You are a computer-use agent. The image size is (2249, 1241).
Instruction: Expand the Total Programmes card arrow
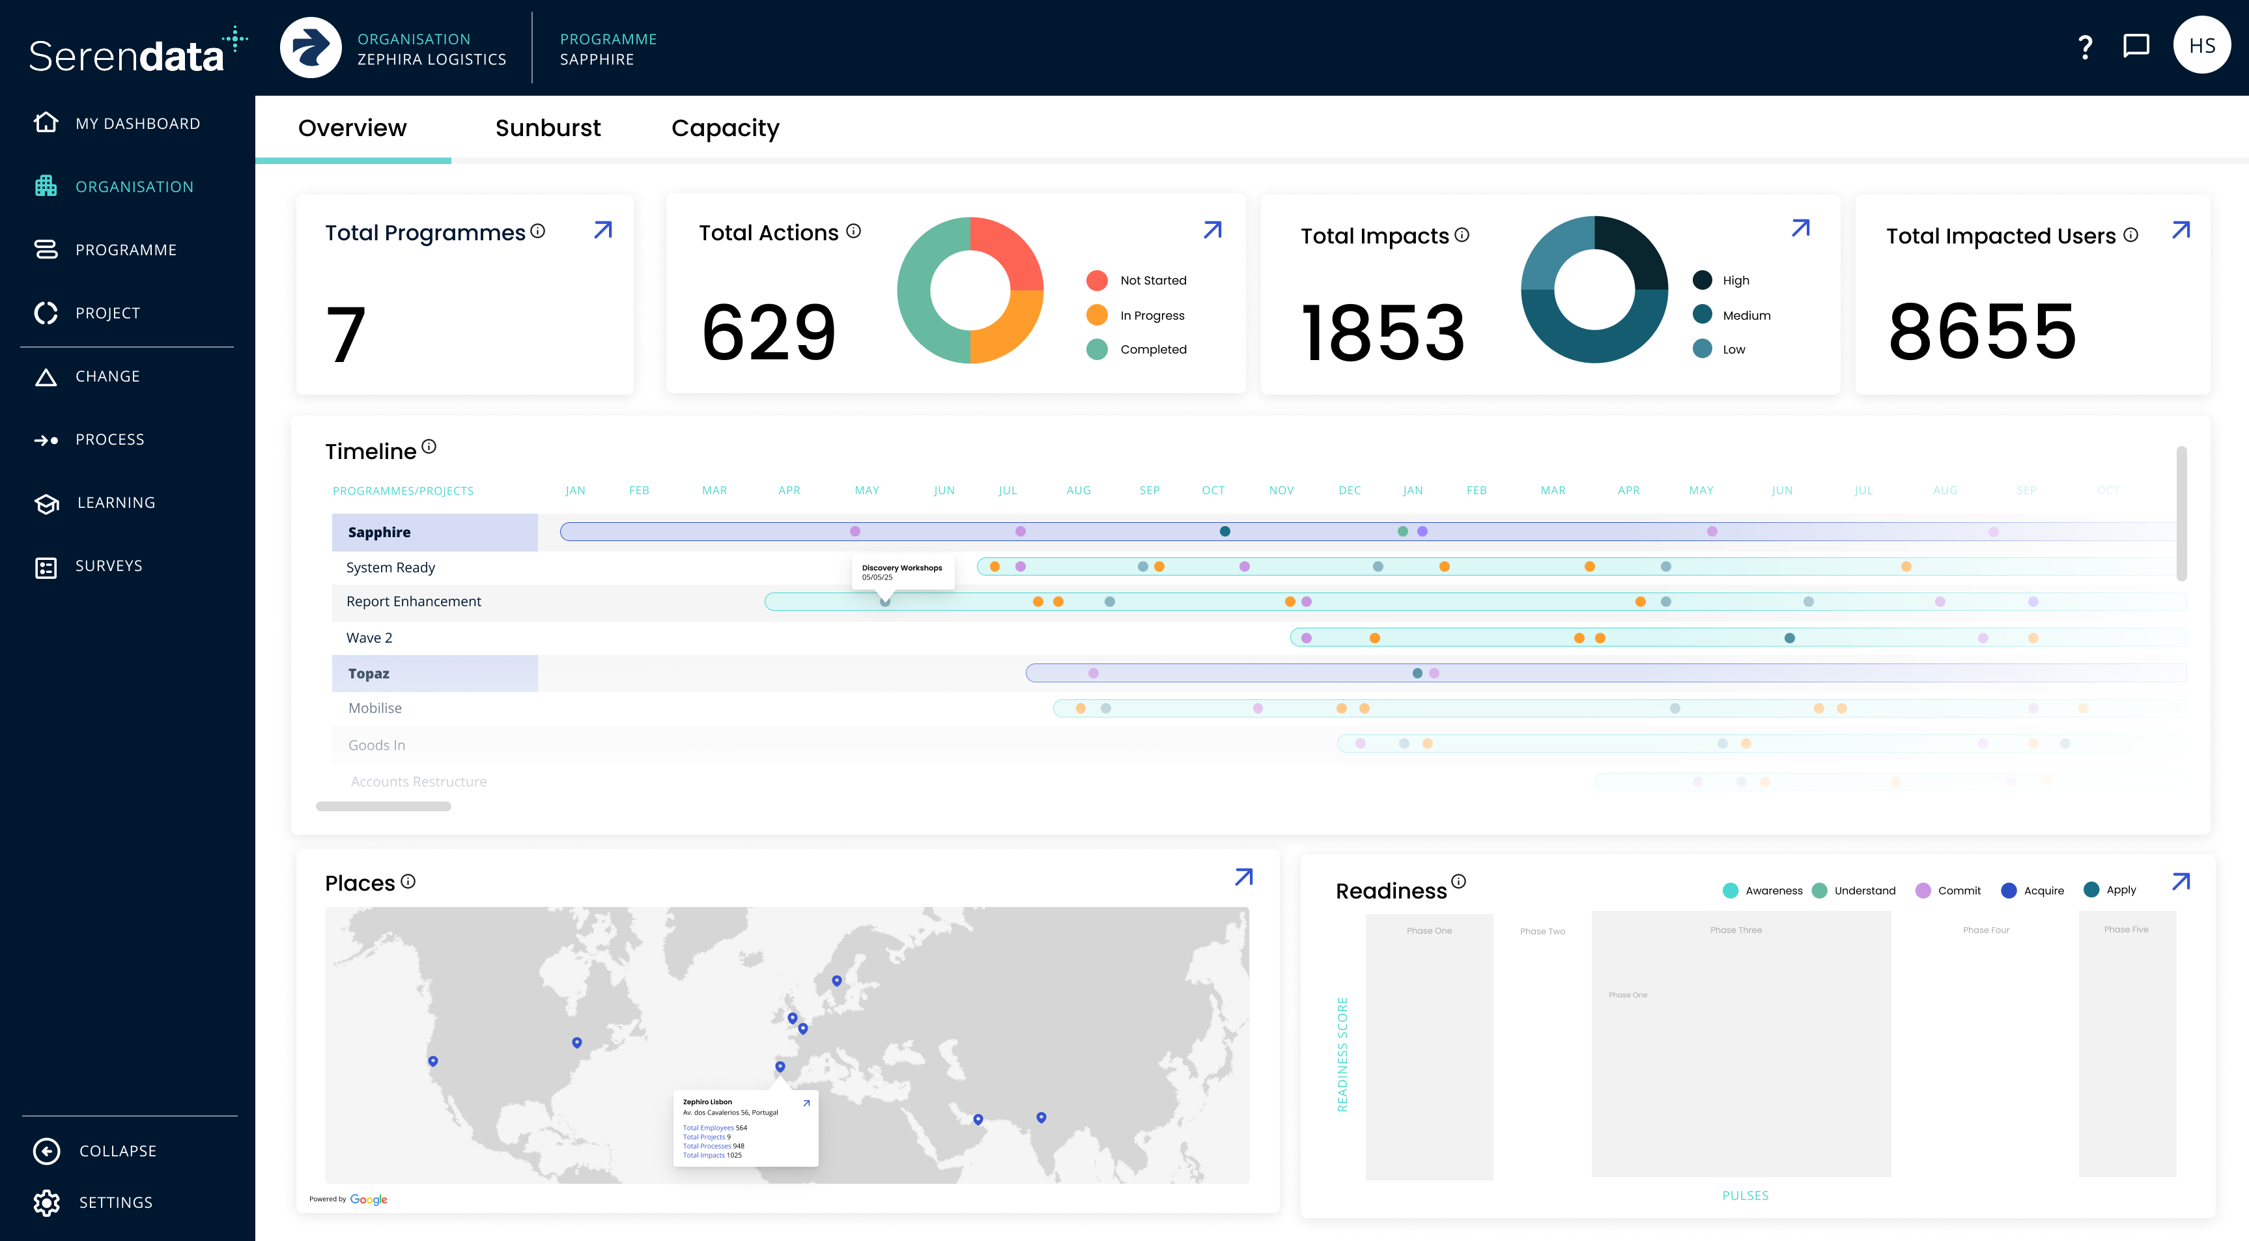(x=602, y=230)
